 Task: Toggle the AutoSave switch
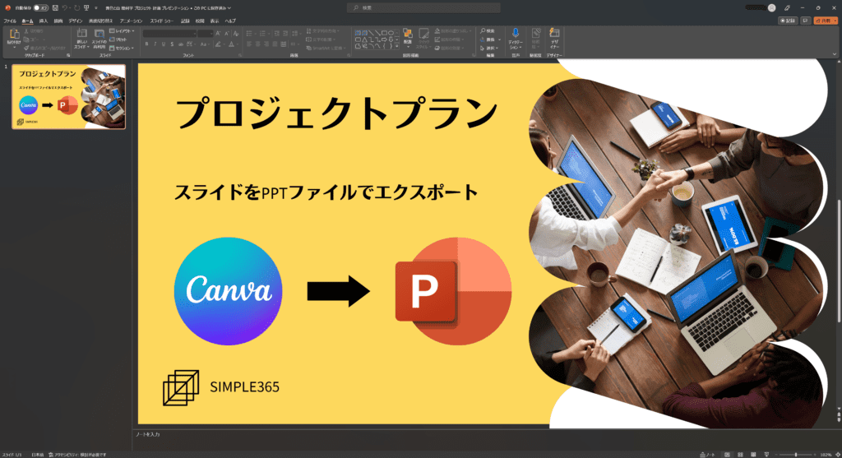coord(40,8)
